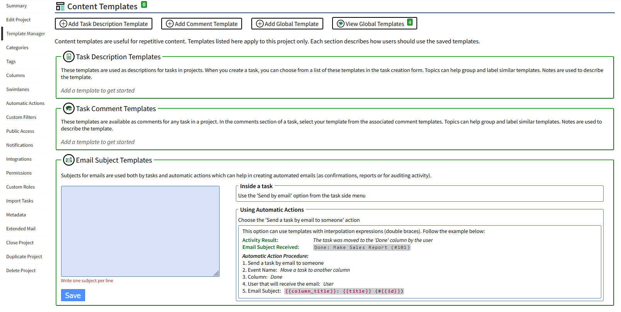
Task: Click the globe icon on View Global Templates
Action: click(341, 24)
